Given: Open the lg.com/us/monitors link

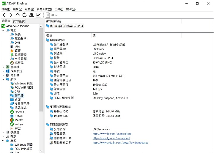Looking at the screenshot, I should (112, 134).
